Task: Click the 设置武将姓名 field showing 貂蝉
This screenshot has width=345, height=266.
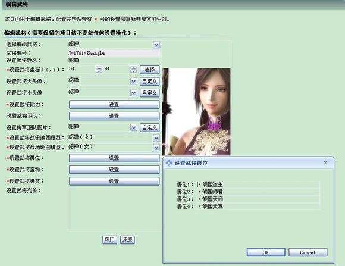Action: (x=114, y=60)
